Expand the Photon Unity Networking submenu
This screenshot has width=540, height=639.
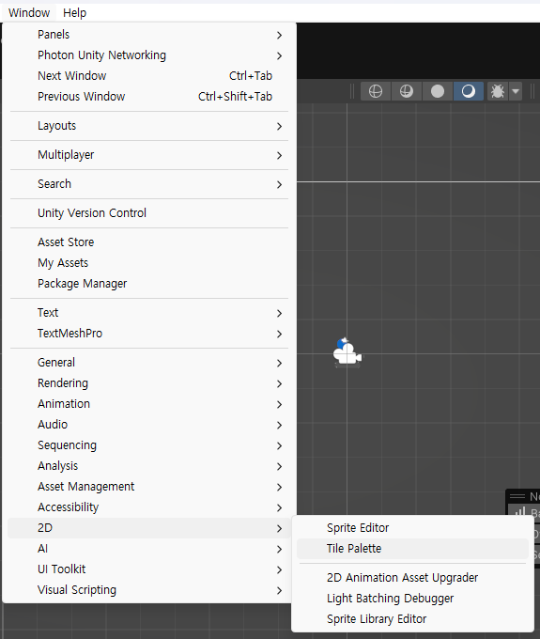pyautogui.click(x=149, y=55)
